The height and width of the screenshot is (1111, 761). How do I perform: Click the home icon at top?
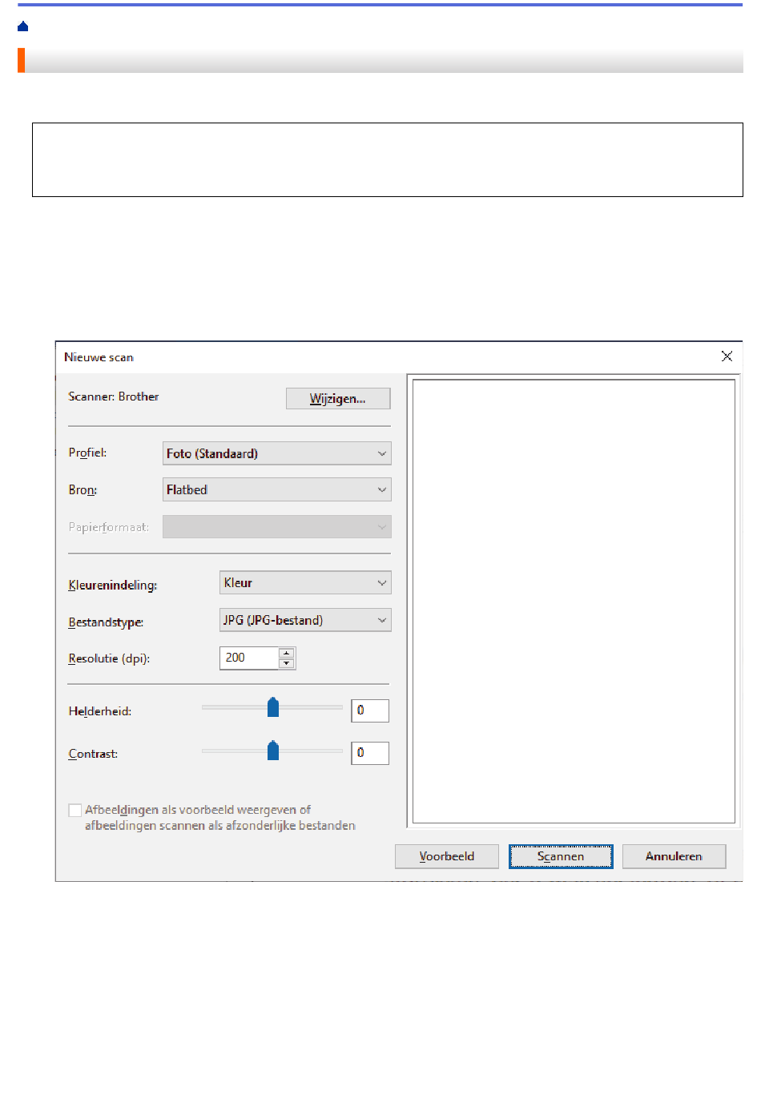(x=22, y=27)
